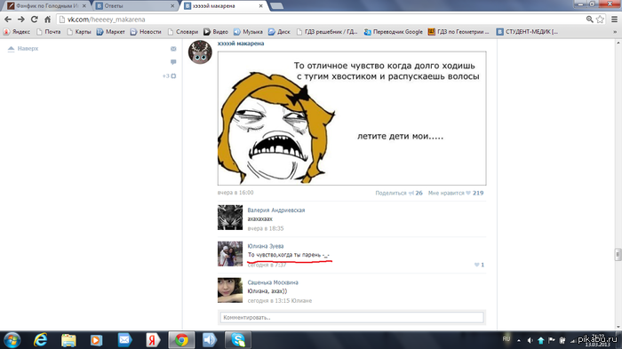Focus the Комментировать comment field
The height and width of the screenshot is (349, 622).
point(352,317)
